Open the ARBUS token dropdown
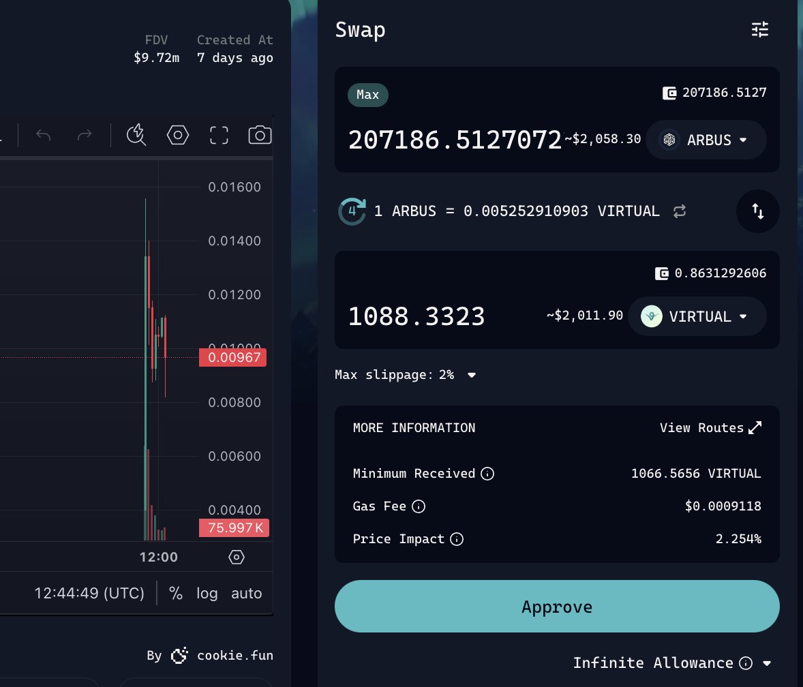This screenshot has height=687, width=803. pyautogui.click(x=706, y=140)
